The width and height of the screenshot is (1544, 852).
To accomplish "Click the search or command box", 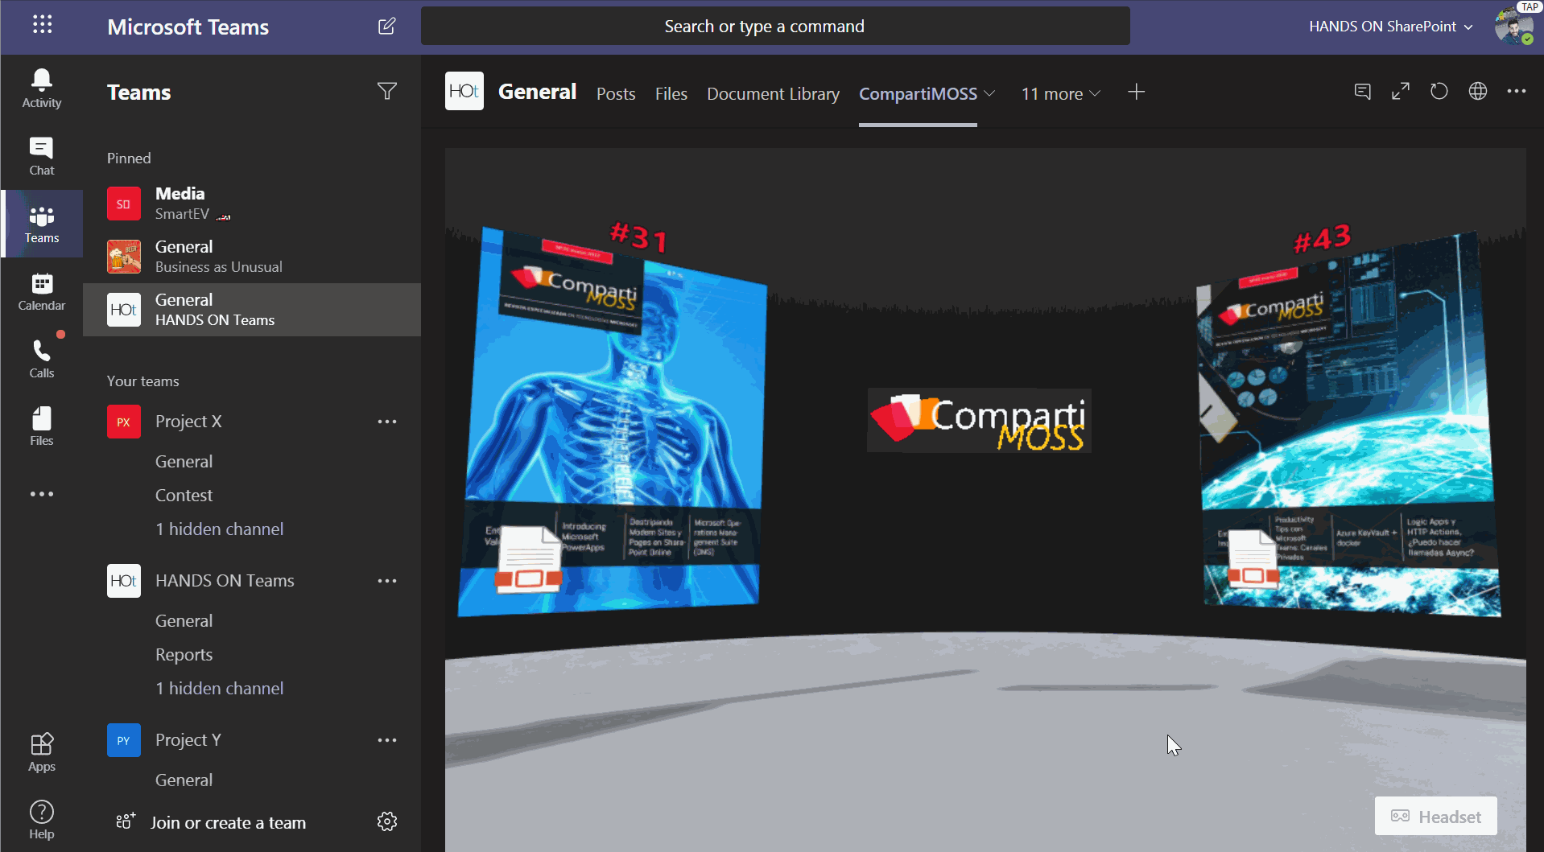I will 774,27.
